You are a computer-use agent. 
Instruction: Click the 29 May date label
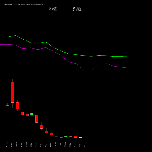click(17, 144)
